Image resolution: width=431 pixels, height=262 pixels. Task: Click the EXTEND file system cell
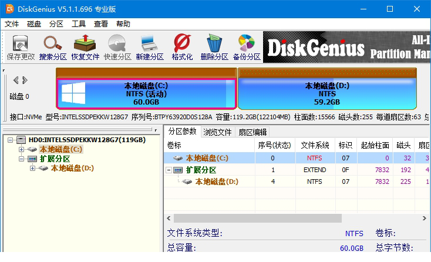click(x=315, y=170)
